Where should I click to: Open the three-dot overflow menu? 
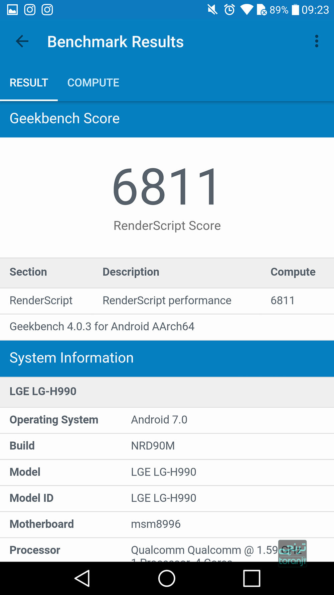click(316, 41)
